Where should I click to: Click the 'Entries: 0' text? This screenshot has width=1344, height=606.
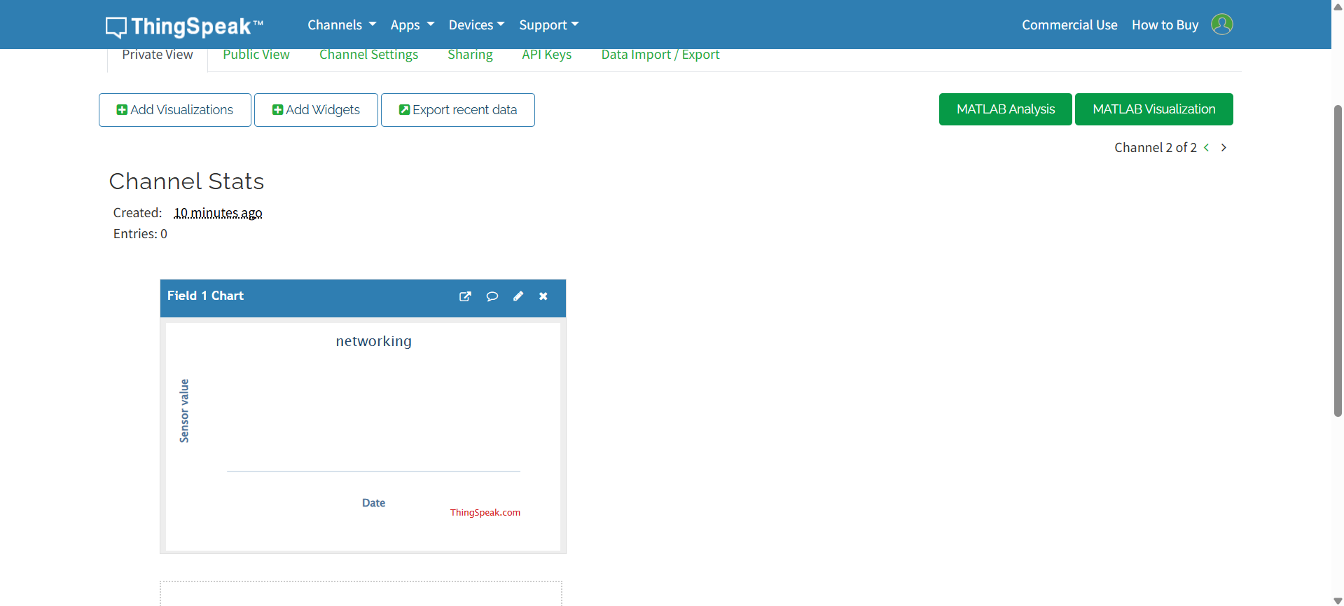click(x=140, y=234)
